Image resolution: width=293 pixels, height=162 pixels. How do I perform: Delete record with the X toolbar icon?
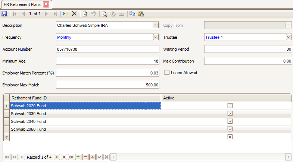click(74, 14)
